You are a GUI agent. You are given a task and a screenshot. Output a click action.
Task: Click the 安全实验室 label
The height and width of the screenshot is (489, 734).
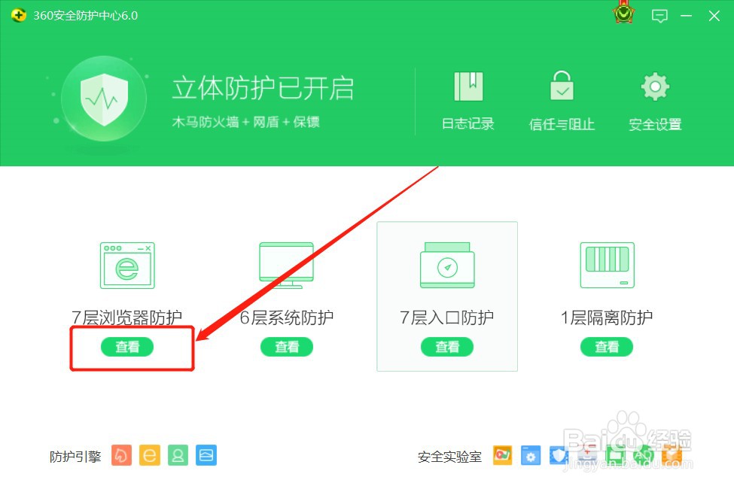(x=449, y=457)
